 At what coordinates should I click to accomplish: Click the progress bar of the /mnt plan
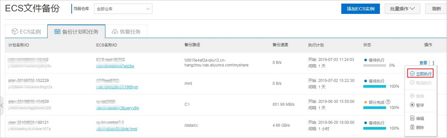pos(375,86)
